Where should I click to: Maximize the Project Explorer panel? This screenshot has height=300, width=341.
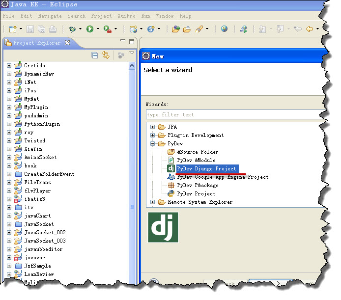[132, 42]
